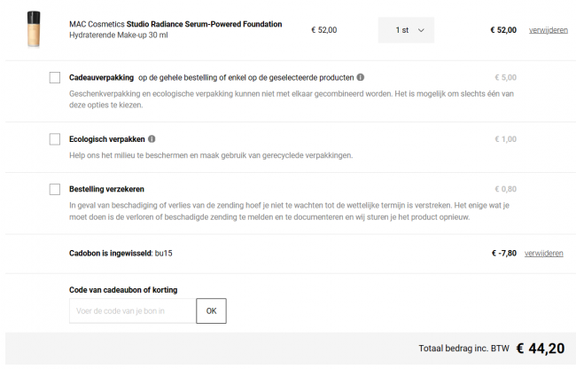Click the Bestelling verzekeren label
Viewport: 576px width, 369px height.
point(106,189)
